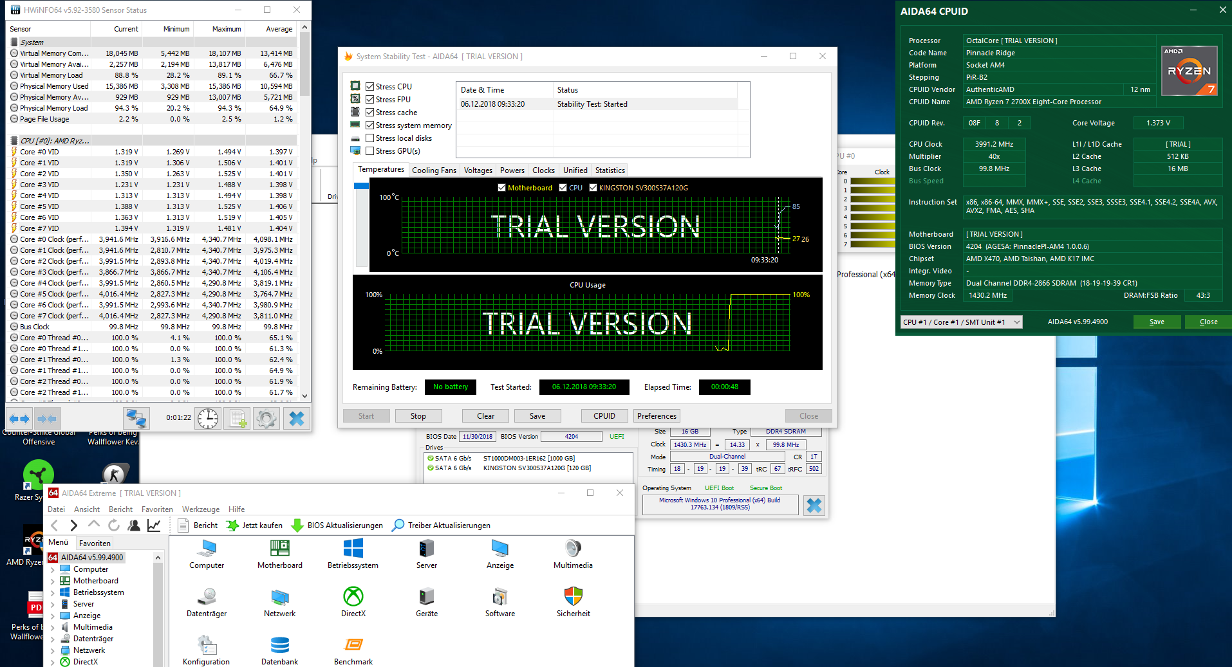This screenshot has width=1232, height=667.
Task: Open the Datei menu in AIDA64
Action: tap(57, 509)
